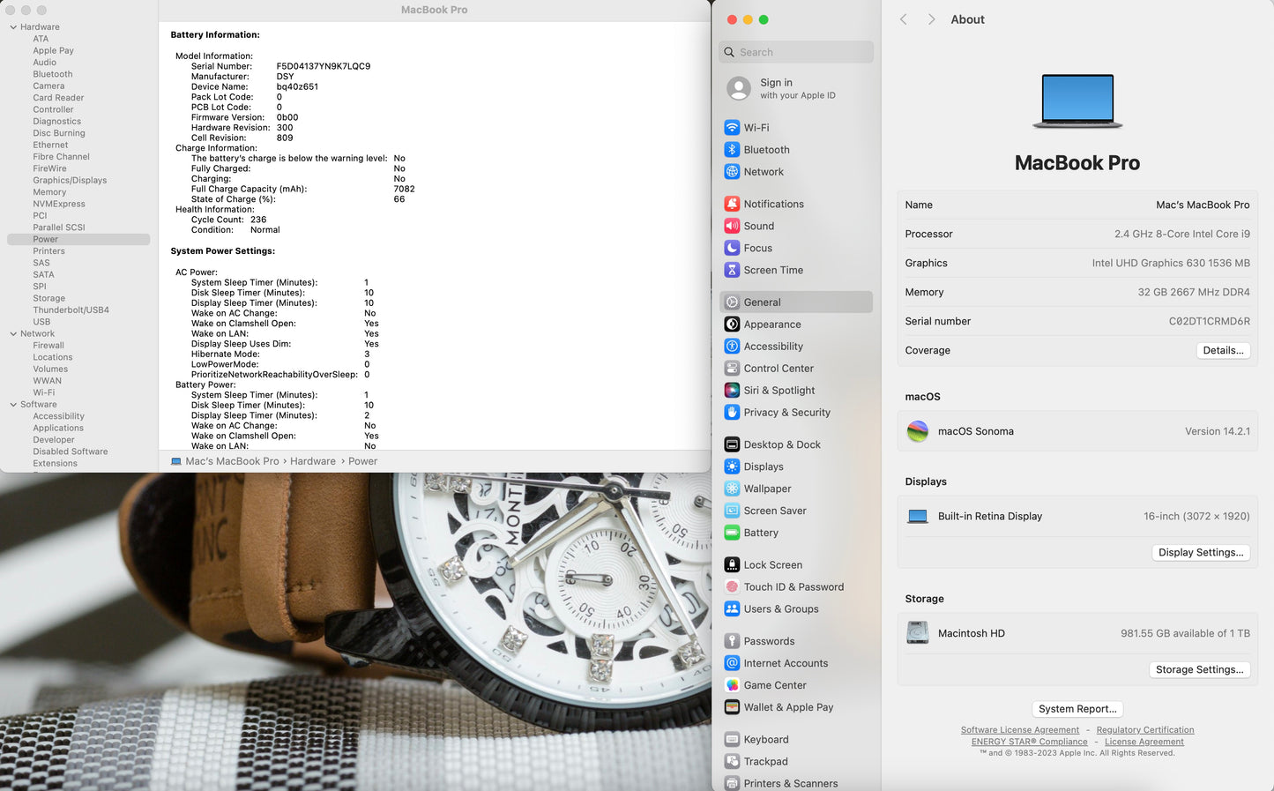Open Bluetooth settings icon in sidebar
The width and height of the screenshot is (1274, 791).
pyautogui.click(x=732, y=150)
